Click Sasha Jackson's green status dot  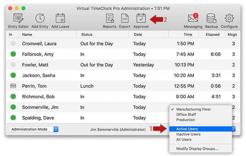point(13,75)
